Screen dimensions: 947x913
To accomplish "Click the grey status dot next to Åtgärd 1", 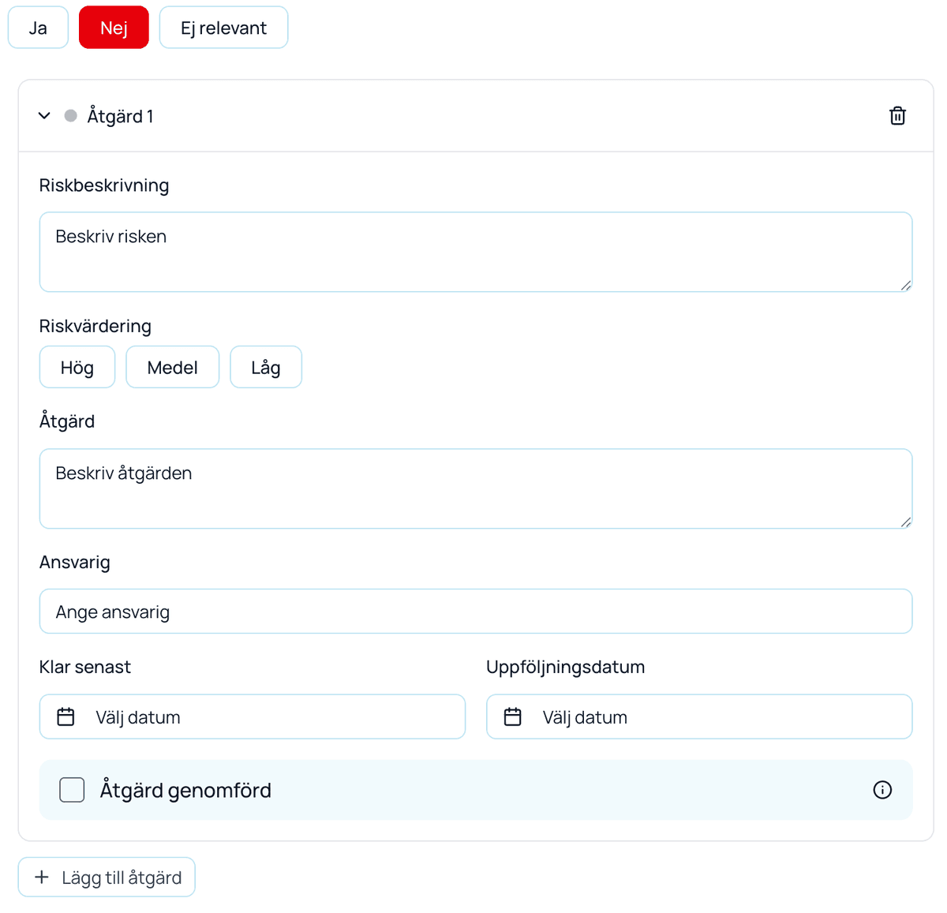I will click(71, 116).
